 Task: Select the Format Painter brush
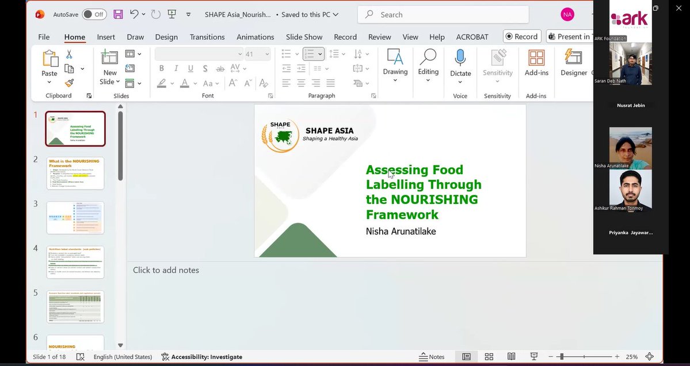tap(69, 83)
